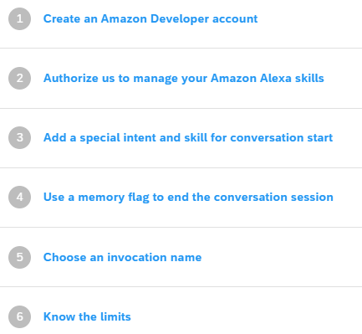Click the step 6 number circle

tap(19, 316)
